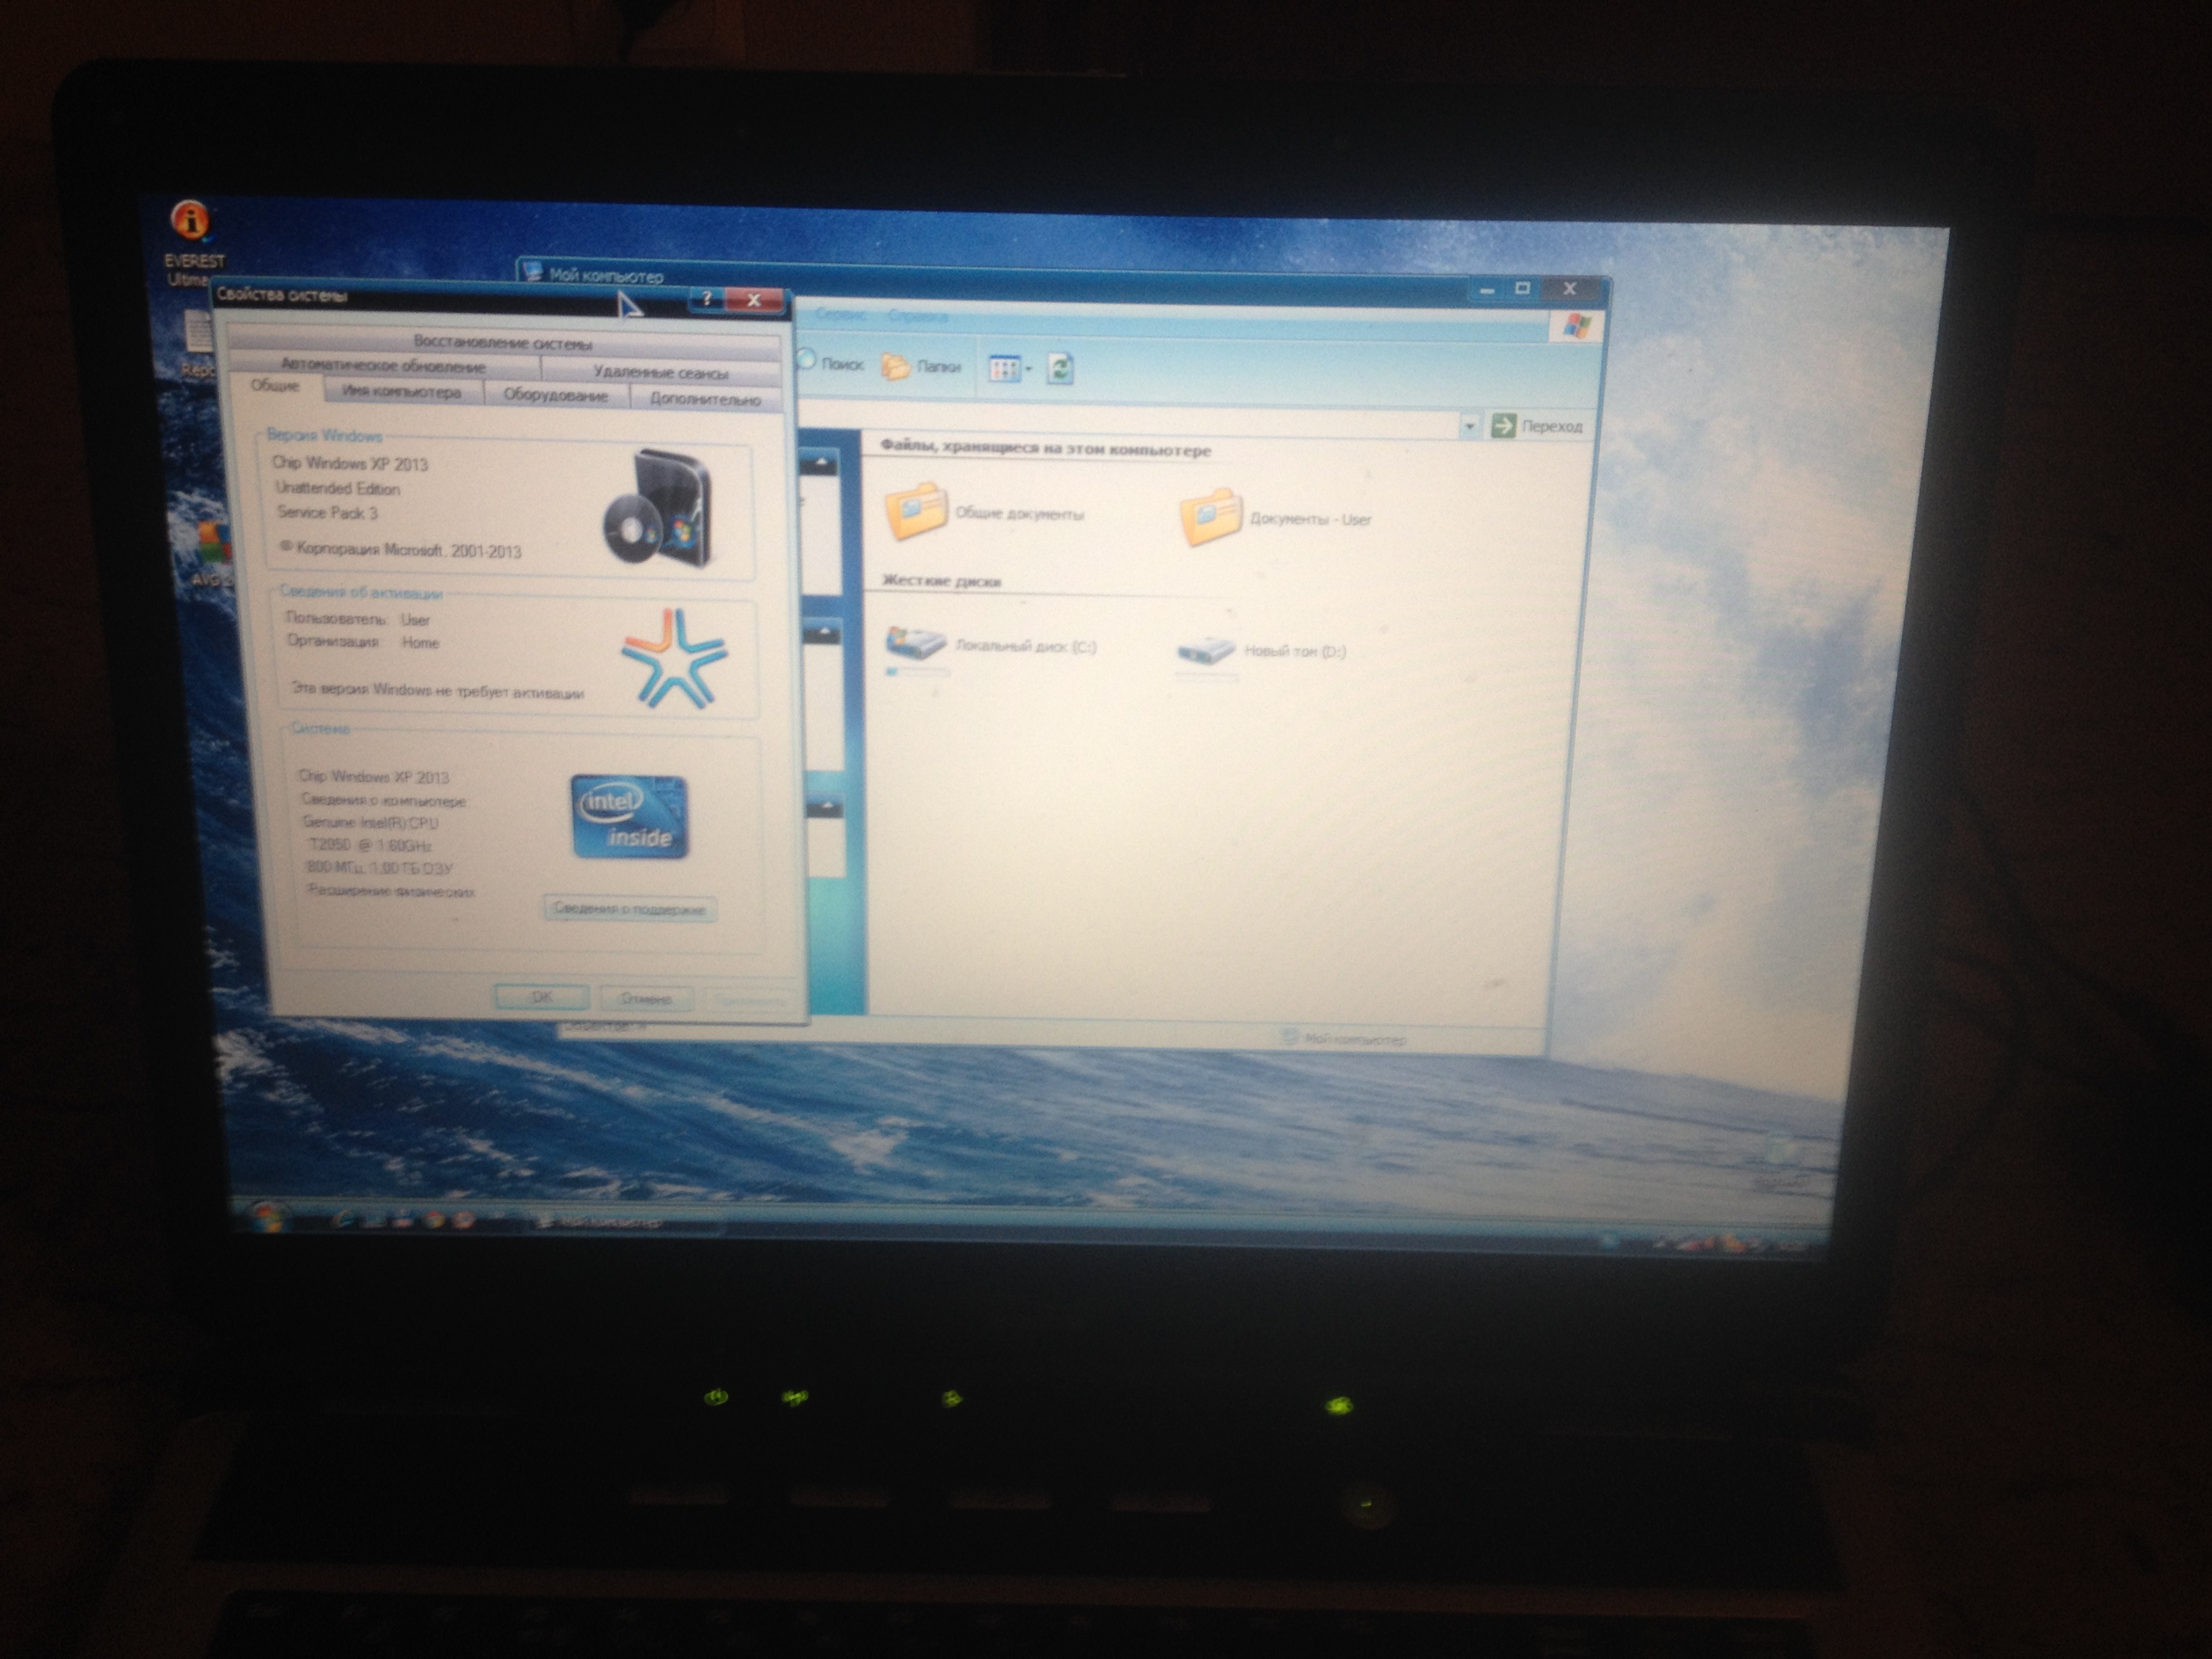2212x1659 pixels.
Task: Switch to Имя компьютера tab
Action: pyautogui.click(x=402, y=392)
